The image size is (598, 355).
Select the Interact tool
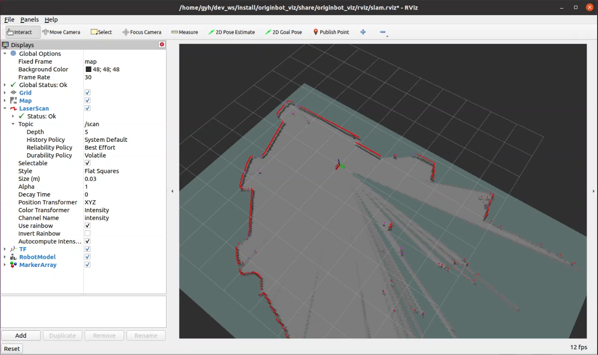(x=20, y=32)
